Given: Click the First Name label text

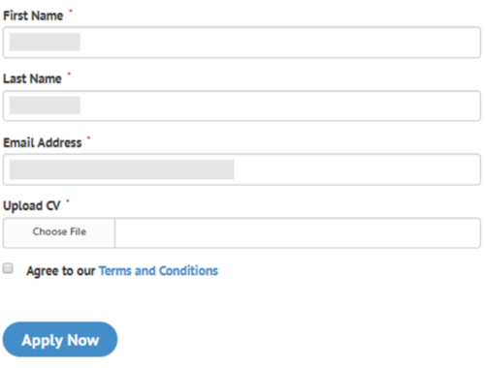Looking at the screenshot, I should (33, 15).
